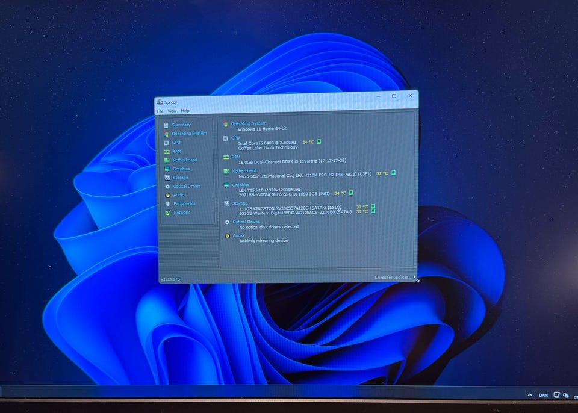Click the Motherboard icon in the summary panel
Image resolution: width=578 pixels, height=413 pixels.
tap(226, 171)
